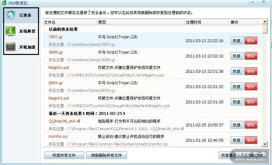
Task: Click reason 危险程序:行为和木马比较相似的程序
Action: tap(129, 121)
